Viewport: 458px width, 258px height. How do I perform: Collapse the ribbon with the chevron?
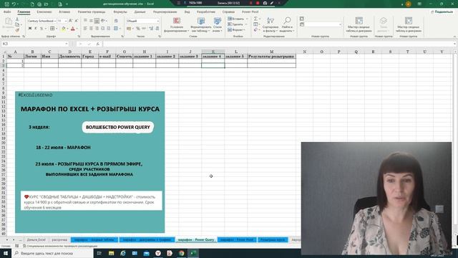[454, 37]
